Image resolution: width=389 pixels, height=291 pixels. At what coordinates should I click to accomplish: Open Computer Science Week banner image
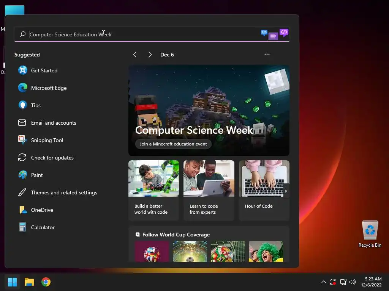209,110
